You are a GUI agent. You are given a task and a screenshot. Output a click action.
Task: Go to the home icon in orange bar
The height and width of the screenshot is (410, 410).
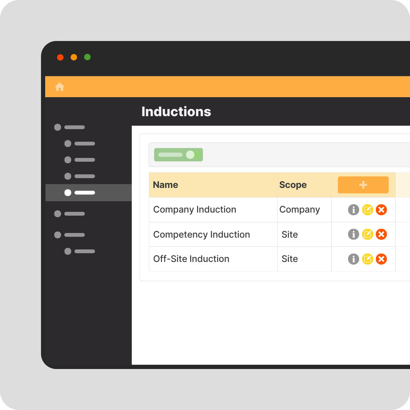60,87
